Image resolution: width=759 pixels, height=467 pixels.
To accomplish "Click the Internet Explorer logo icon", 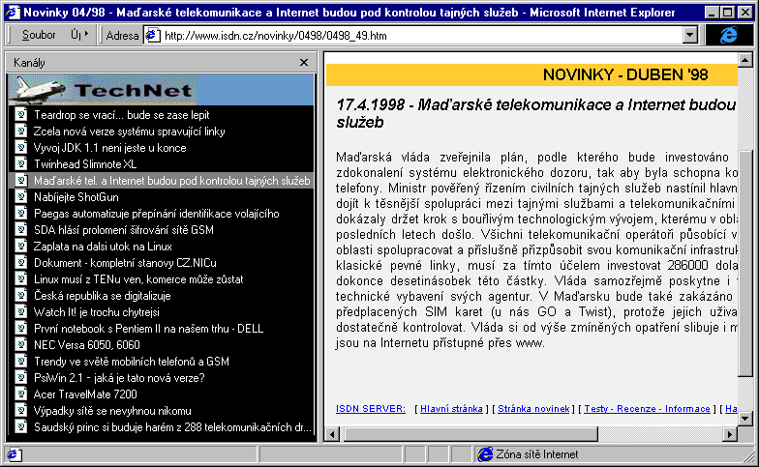I will click(x=728, y=35).
